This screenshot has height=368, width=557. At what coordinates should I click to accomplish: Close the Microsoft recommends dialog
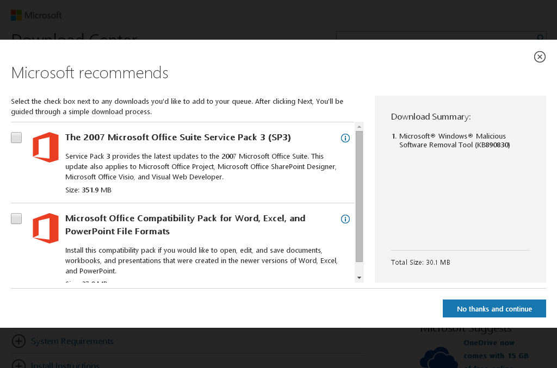tap(540, 57)
